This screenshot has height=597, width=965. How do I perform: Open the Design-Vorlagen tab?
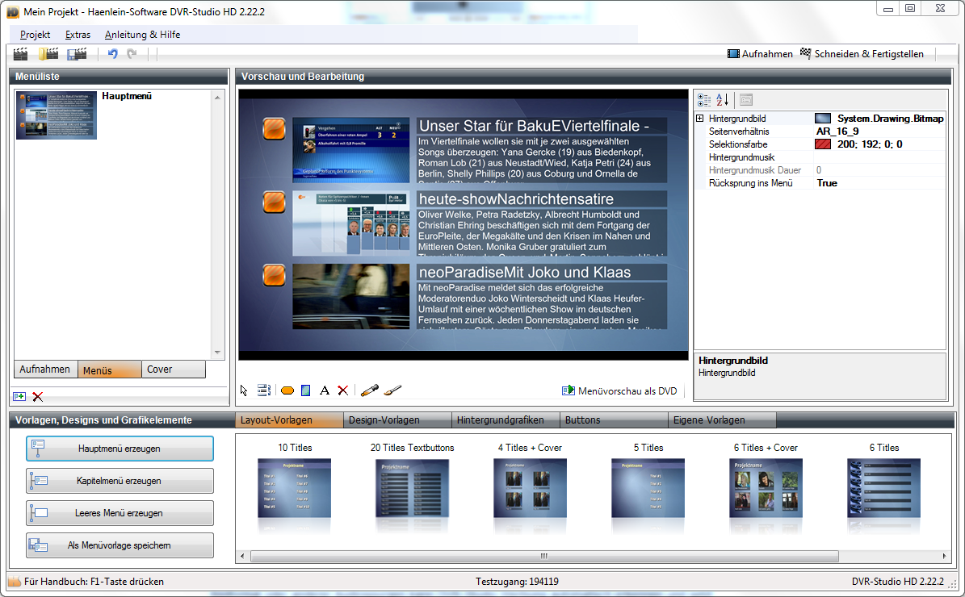[397, 420]
